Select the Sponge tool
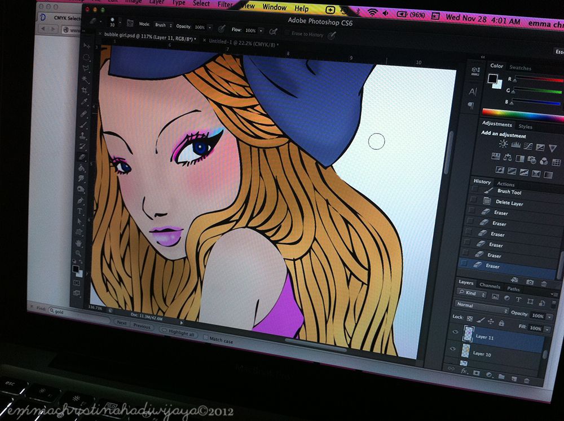 [x=81, y=189]
